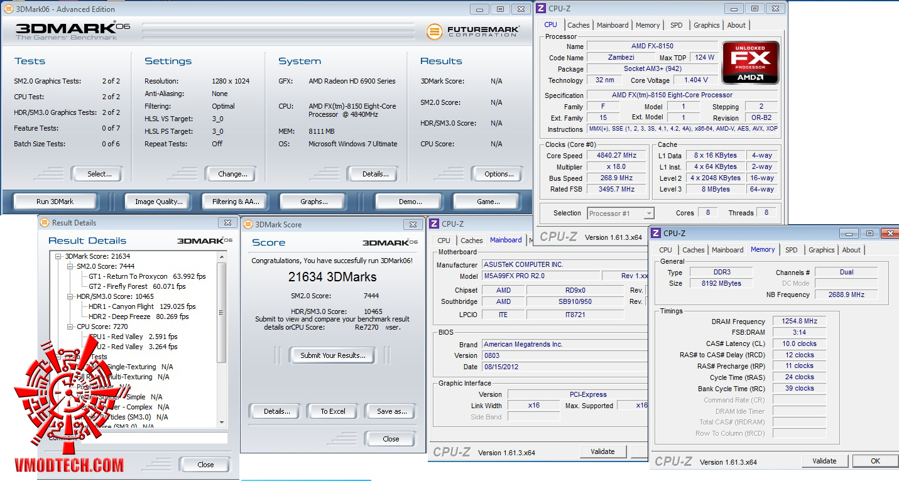This screenshot has width=899, height=481.
Task: Click the scroll-up arrow in Result Details
Action: tap(222, 256)
